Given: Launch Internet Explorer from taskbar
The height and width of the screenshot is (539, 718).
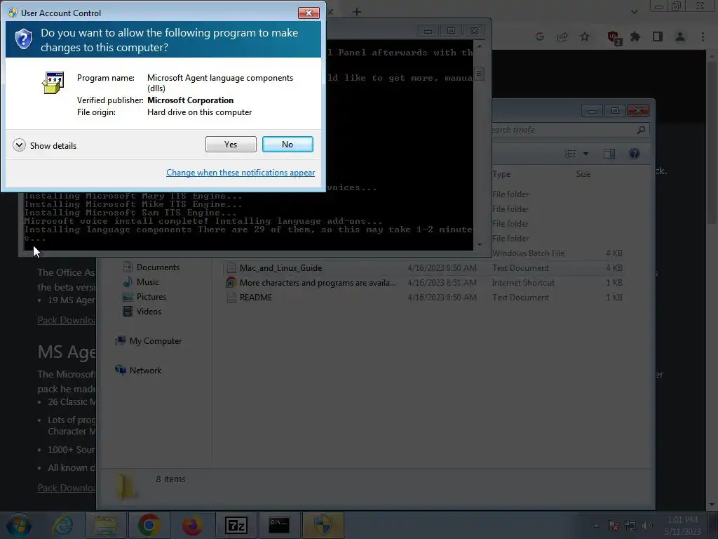Looking at the screenshot, I should coord(62,525).
